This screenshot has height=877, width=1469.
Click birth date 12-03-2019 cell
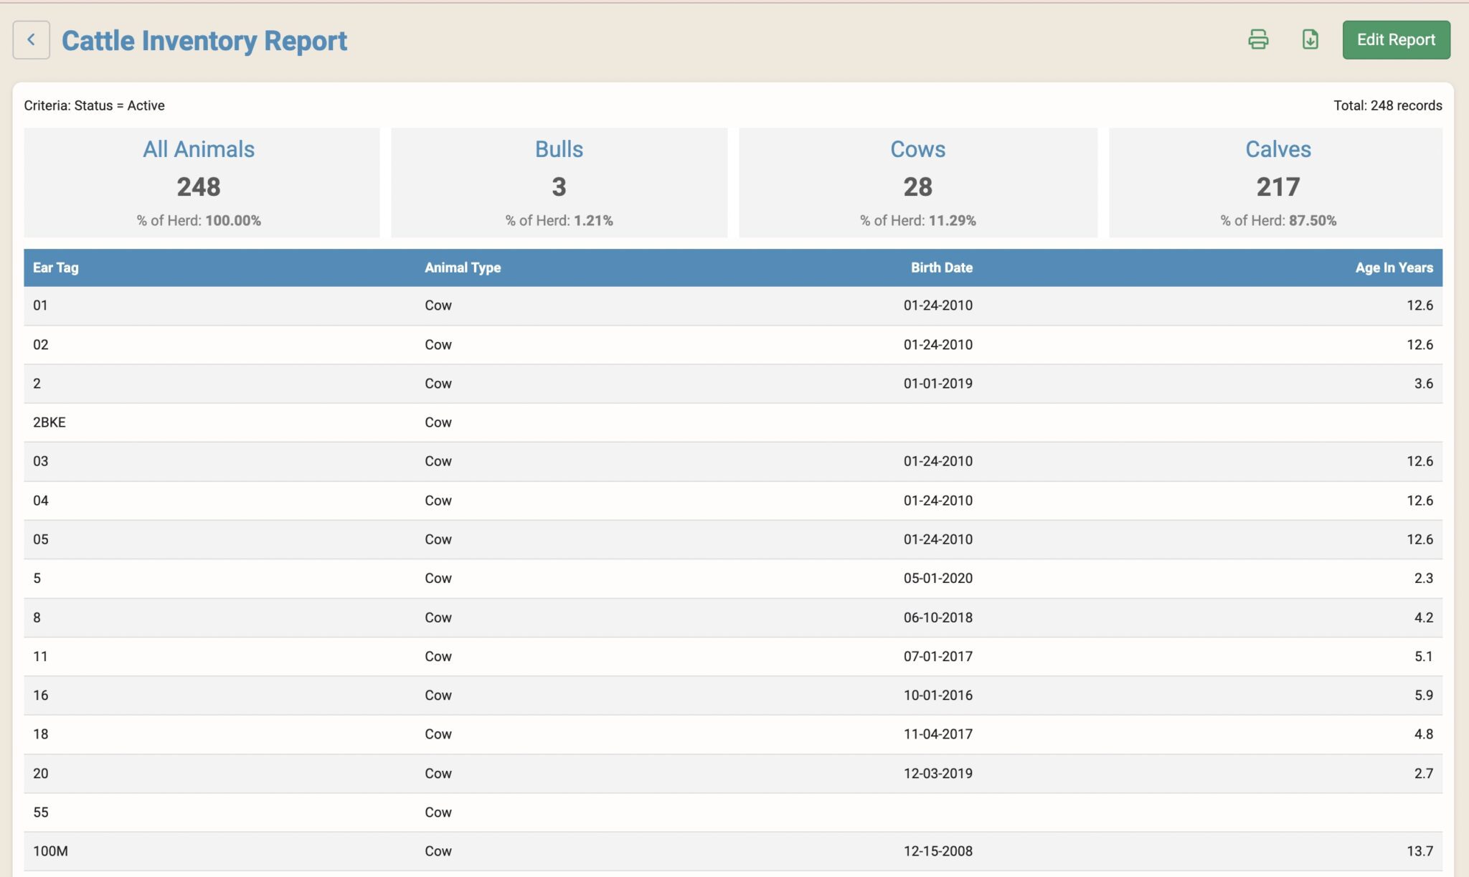(937, 774)
